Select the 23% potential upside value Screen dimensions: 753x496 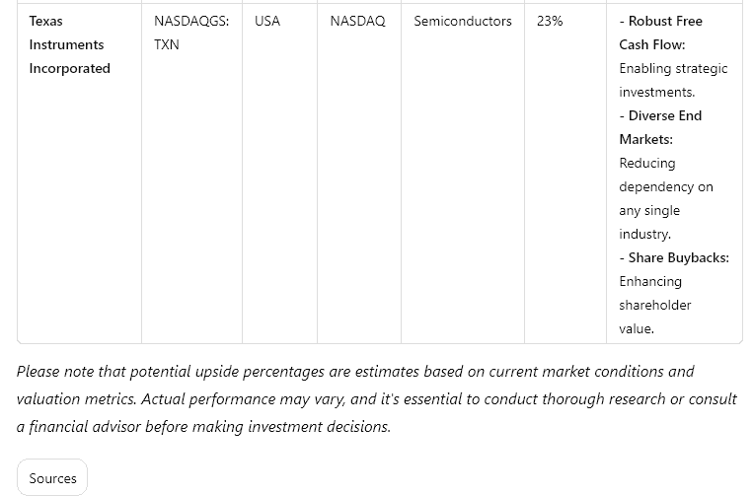click(x=550, y=21)
